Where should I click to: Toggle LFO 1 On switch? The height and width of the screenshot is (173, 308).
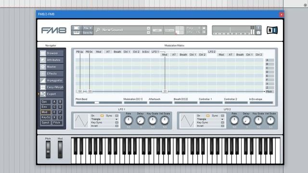click(102, 116)
